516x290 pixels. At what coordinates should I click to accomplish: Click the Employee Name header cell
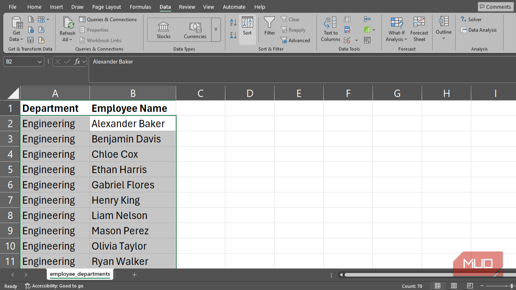[x=133, y=108]
